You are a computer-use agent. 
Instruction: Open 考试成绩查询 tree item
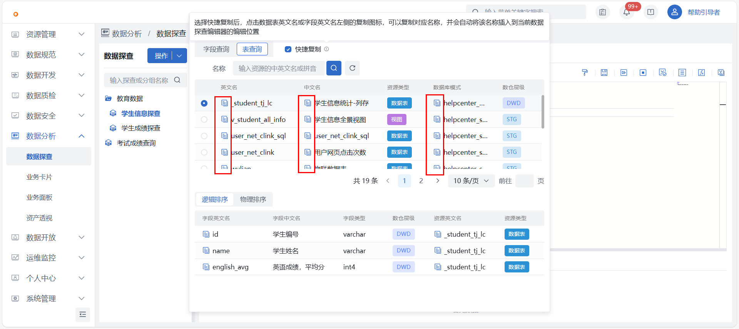(x=136, y=143)
